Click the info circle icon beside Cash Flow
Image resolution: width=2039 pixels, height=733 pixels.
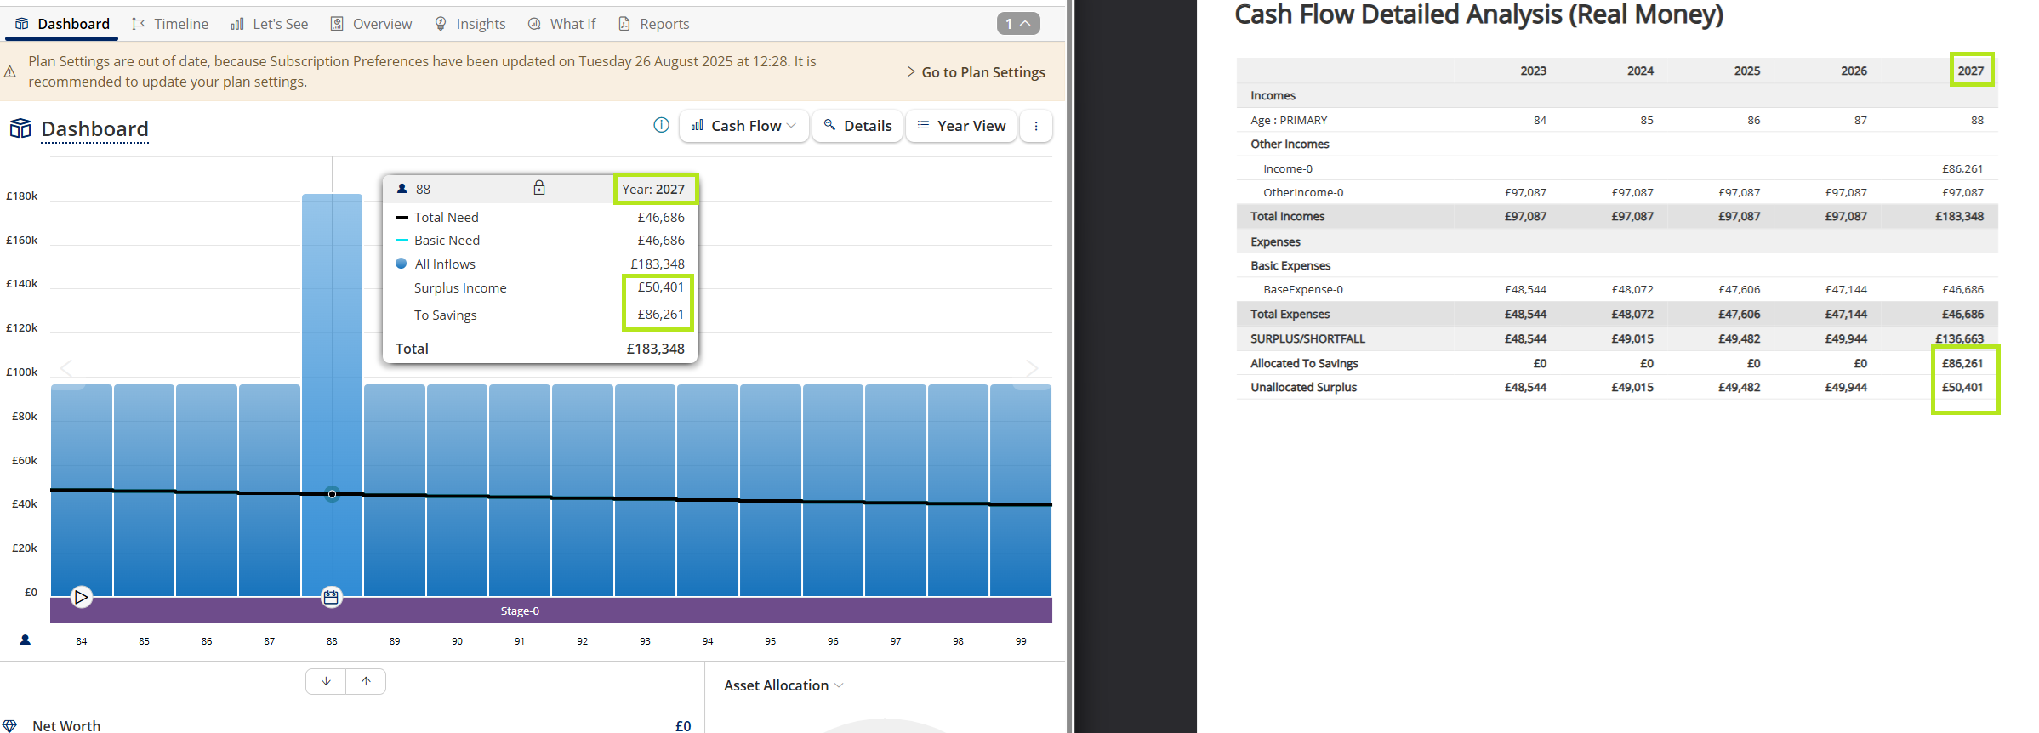[x=661, y=125]
